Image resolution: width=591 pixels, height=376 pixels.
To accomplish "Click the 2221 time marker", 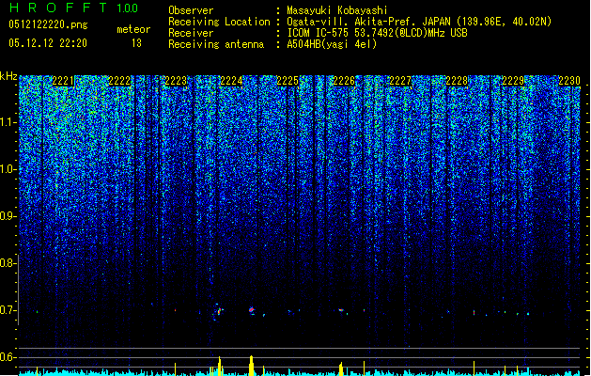I will pos(63,81).
